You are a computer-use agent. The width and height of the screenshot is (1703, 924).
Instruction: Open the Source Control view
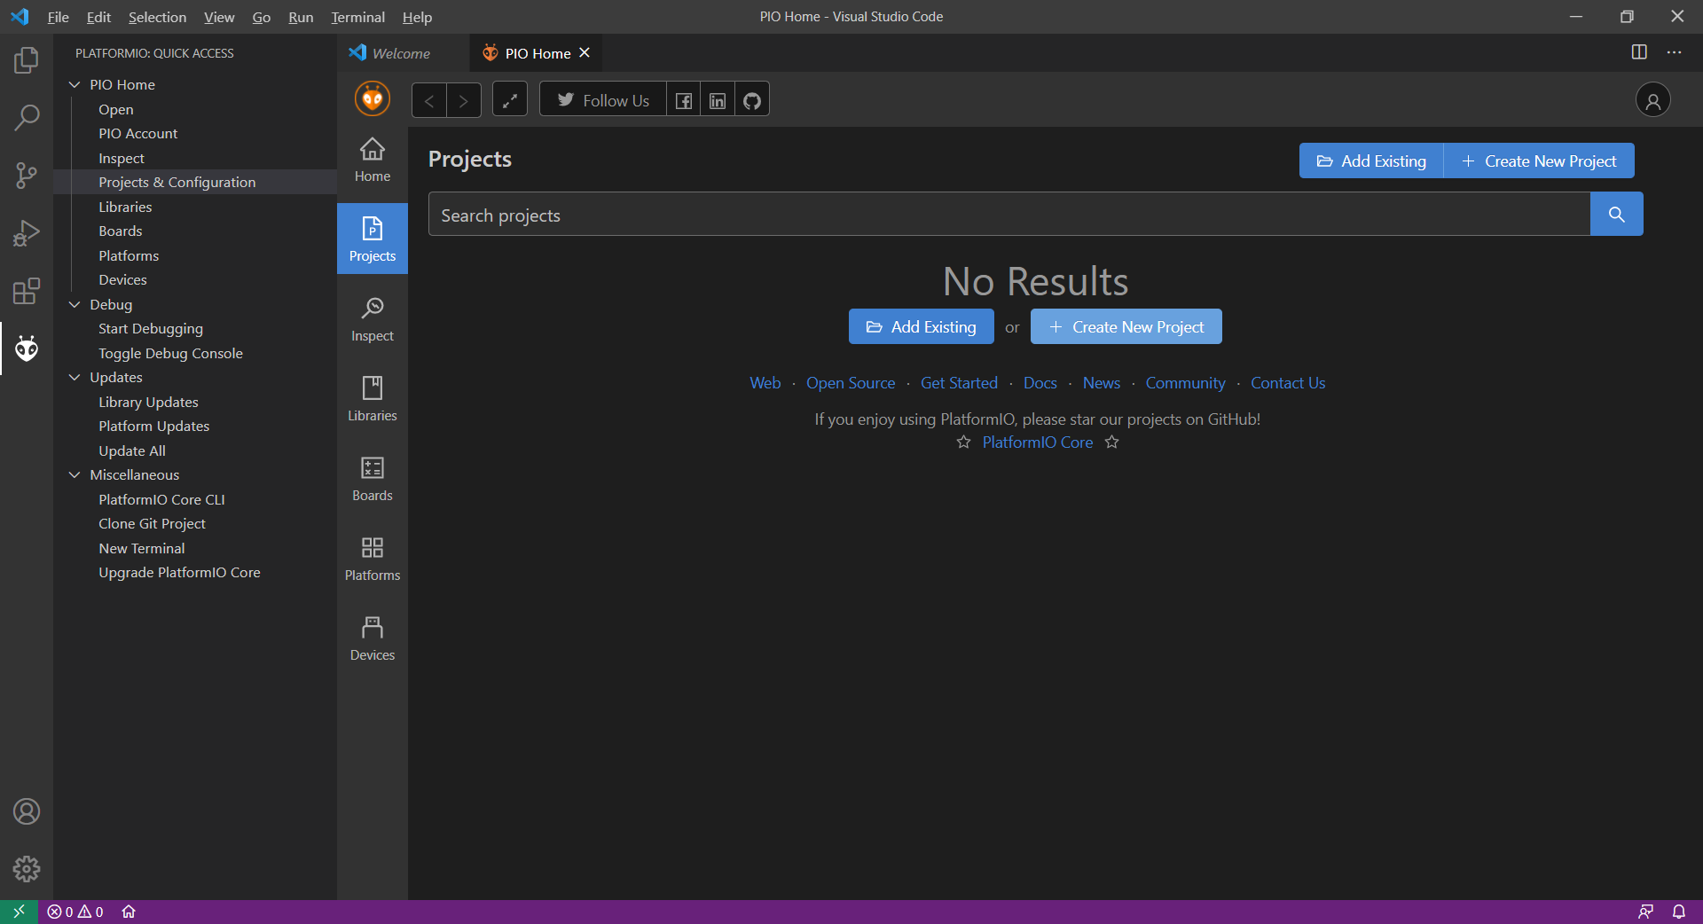pyautogui.click(x=27, y=175)
